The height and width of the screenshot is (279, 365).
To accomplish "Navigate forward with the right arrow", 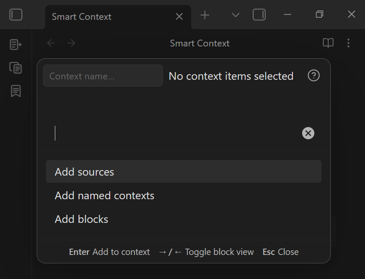I will (x=71, y=43).
